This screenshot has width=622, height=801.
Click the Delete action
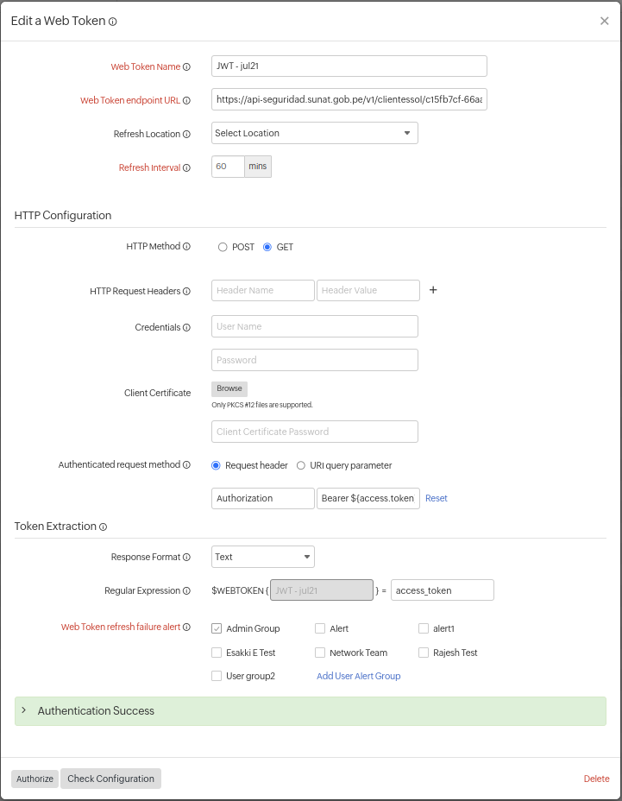pyautogui.click(x=596, y=779)
